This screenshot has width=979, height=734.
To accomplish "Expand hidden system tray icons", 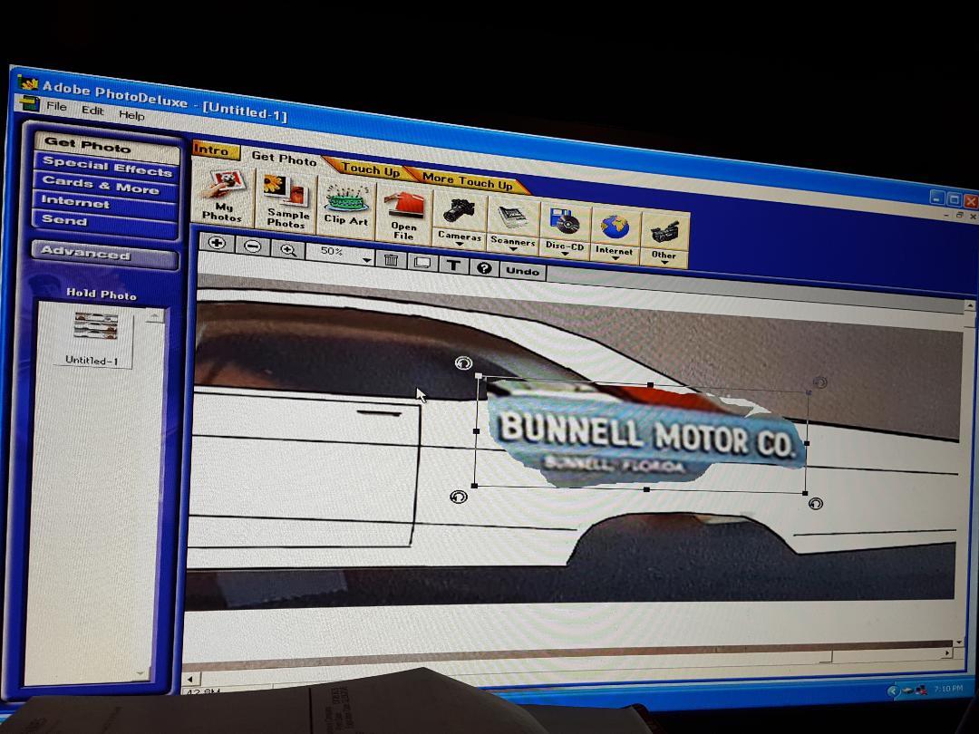I will click(892, 691).
